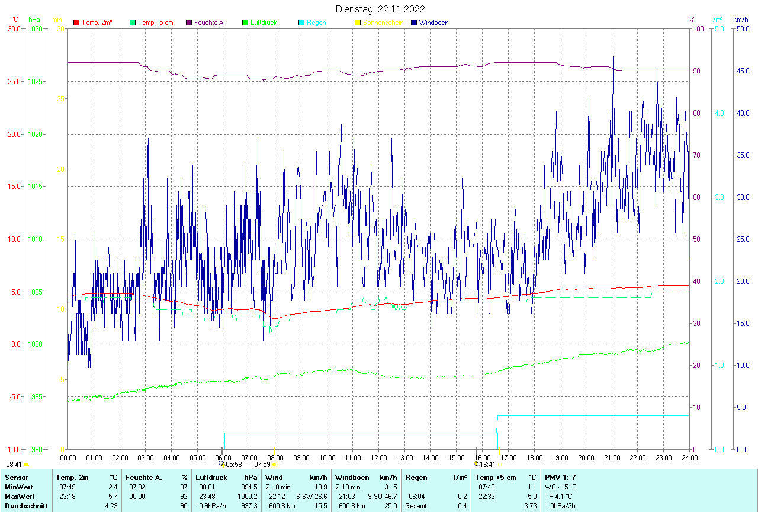Click the '°C' unit label above left axis
This screenshot has width=758, height=512.
[x=15, y=20]
